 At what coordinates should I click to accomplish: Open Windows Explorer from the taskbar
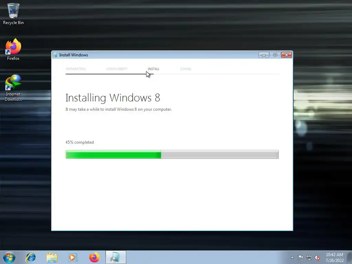(52, 257)
